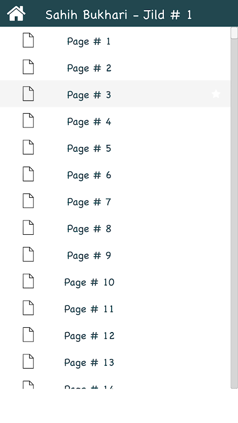Click the document icon beside Page # 10
The width and height of the screenshot is (238, 423).
(x=28, y=281)
